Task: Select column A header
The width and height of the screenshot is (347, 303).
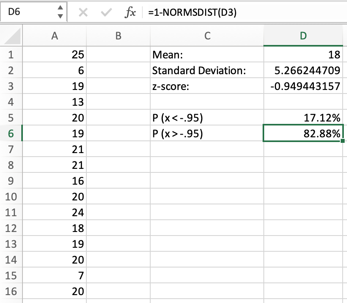Action: coord(55,36)
